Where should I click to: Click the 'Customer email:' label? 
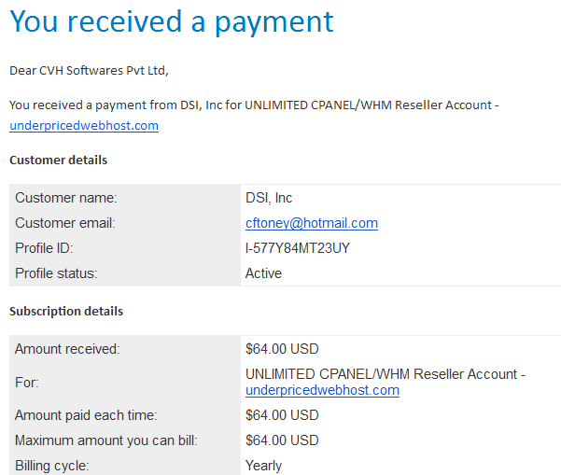(x=65, y=223)
